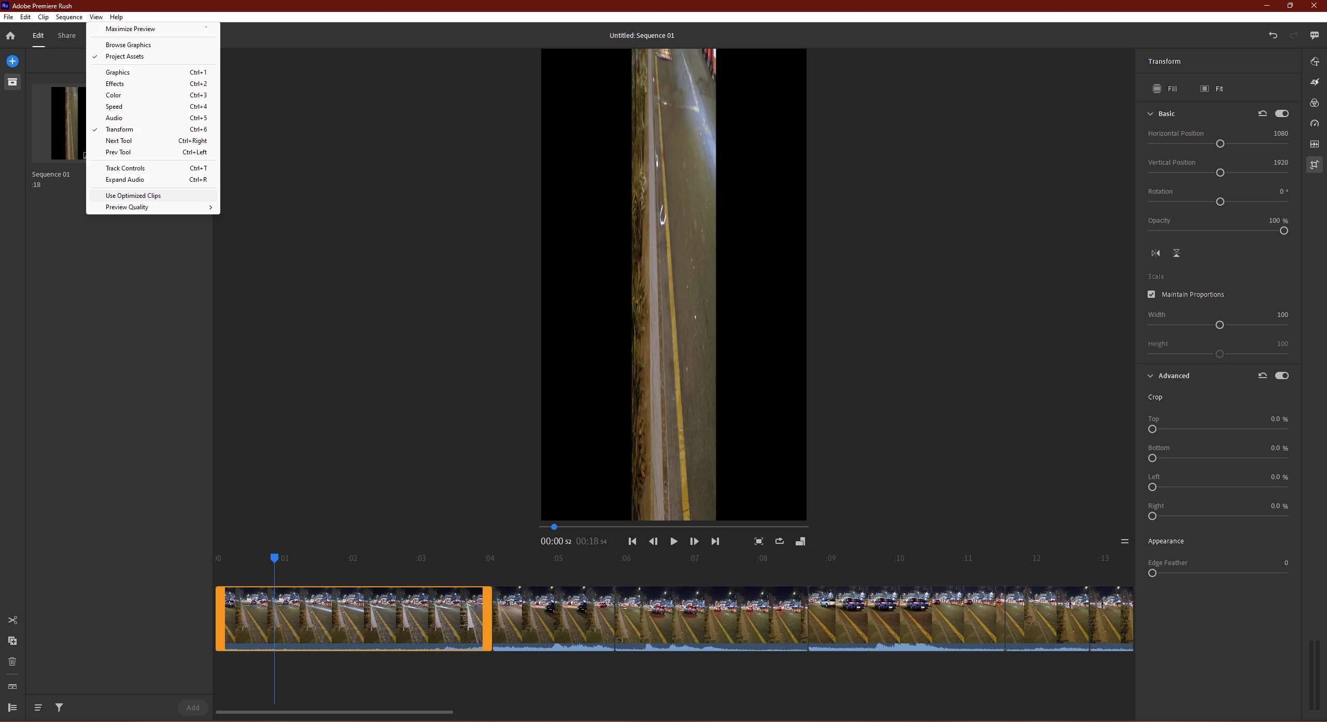
Task: Switch to the Share tab
Action: point(66,35)
